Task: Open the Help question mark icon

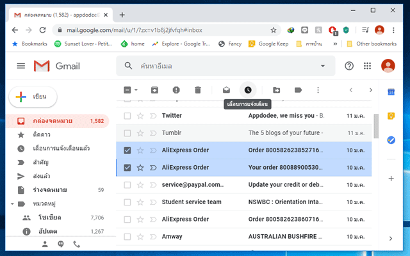Action: pyautogui.click(x=349, y=66)
